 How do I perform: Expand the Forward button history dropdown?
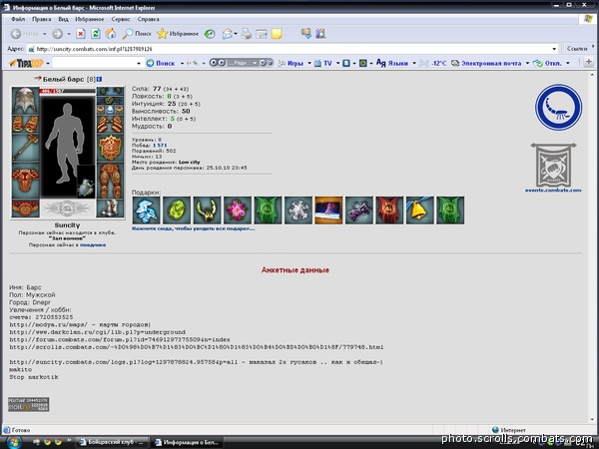[68, 34]
